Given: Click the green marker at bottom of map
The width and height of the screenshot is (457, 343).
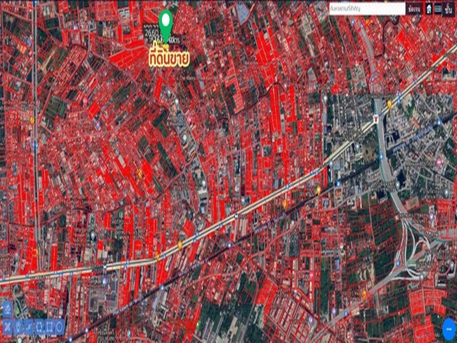Looking at the screenshot, I should tap(198, 324).
